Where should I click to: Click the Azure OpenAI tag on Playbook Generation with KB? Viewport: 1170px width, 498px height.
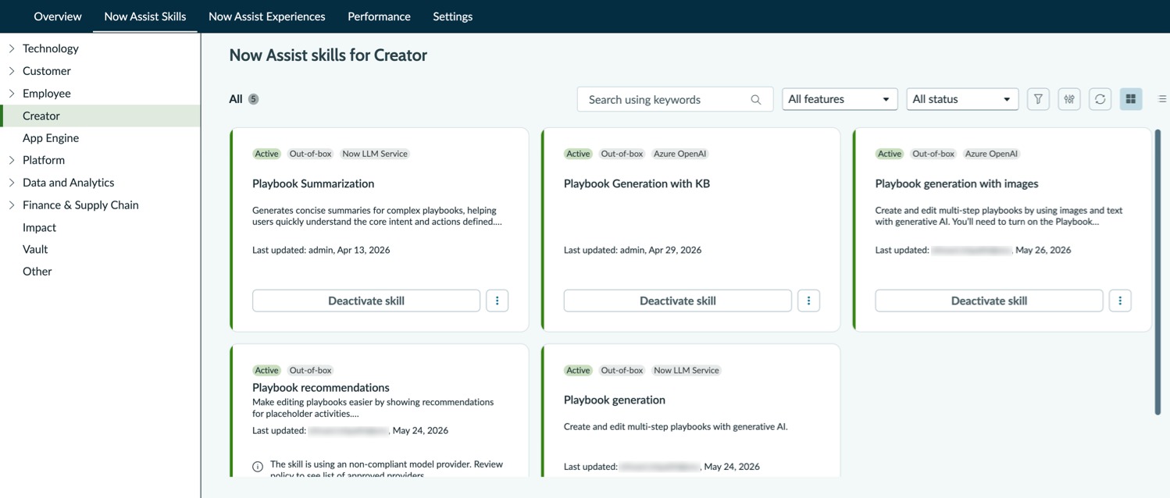click(x=680, y=154)
